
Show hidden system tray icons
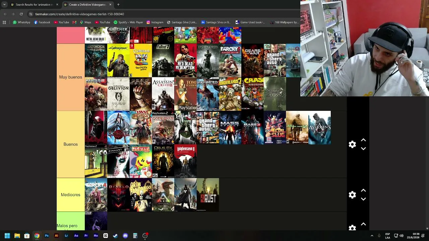click(x=372, y=236)
